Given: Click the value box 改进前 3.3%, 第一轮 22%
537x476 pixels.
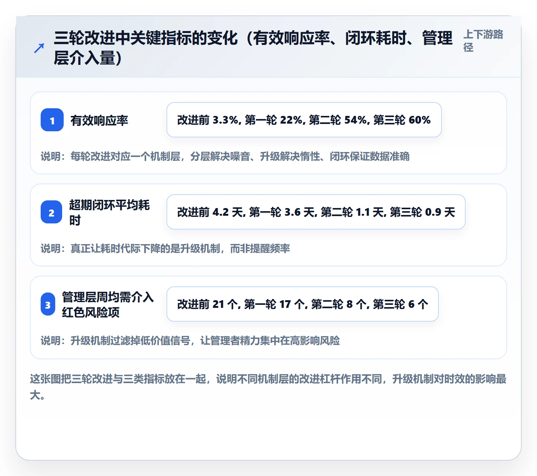Looking at the screenshot, I should pyautogui.click(x=304, y=120).
